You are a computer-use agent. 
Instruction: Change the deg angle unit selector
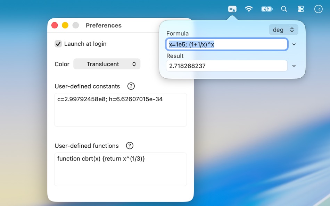tap(283, 29)
